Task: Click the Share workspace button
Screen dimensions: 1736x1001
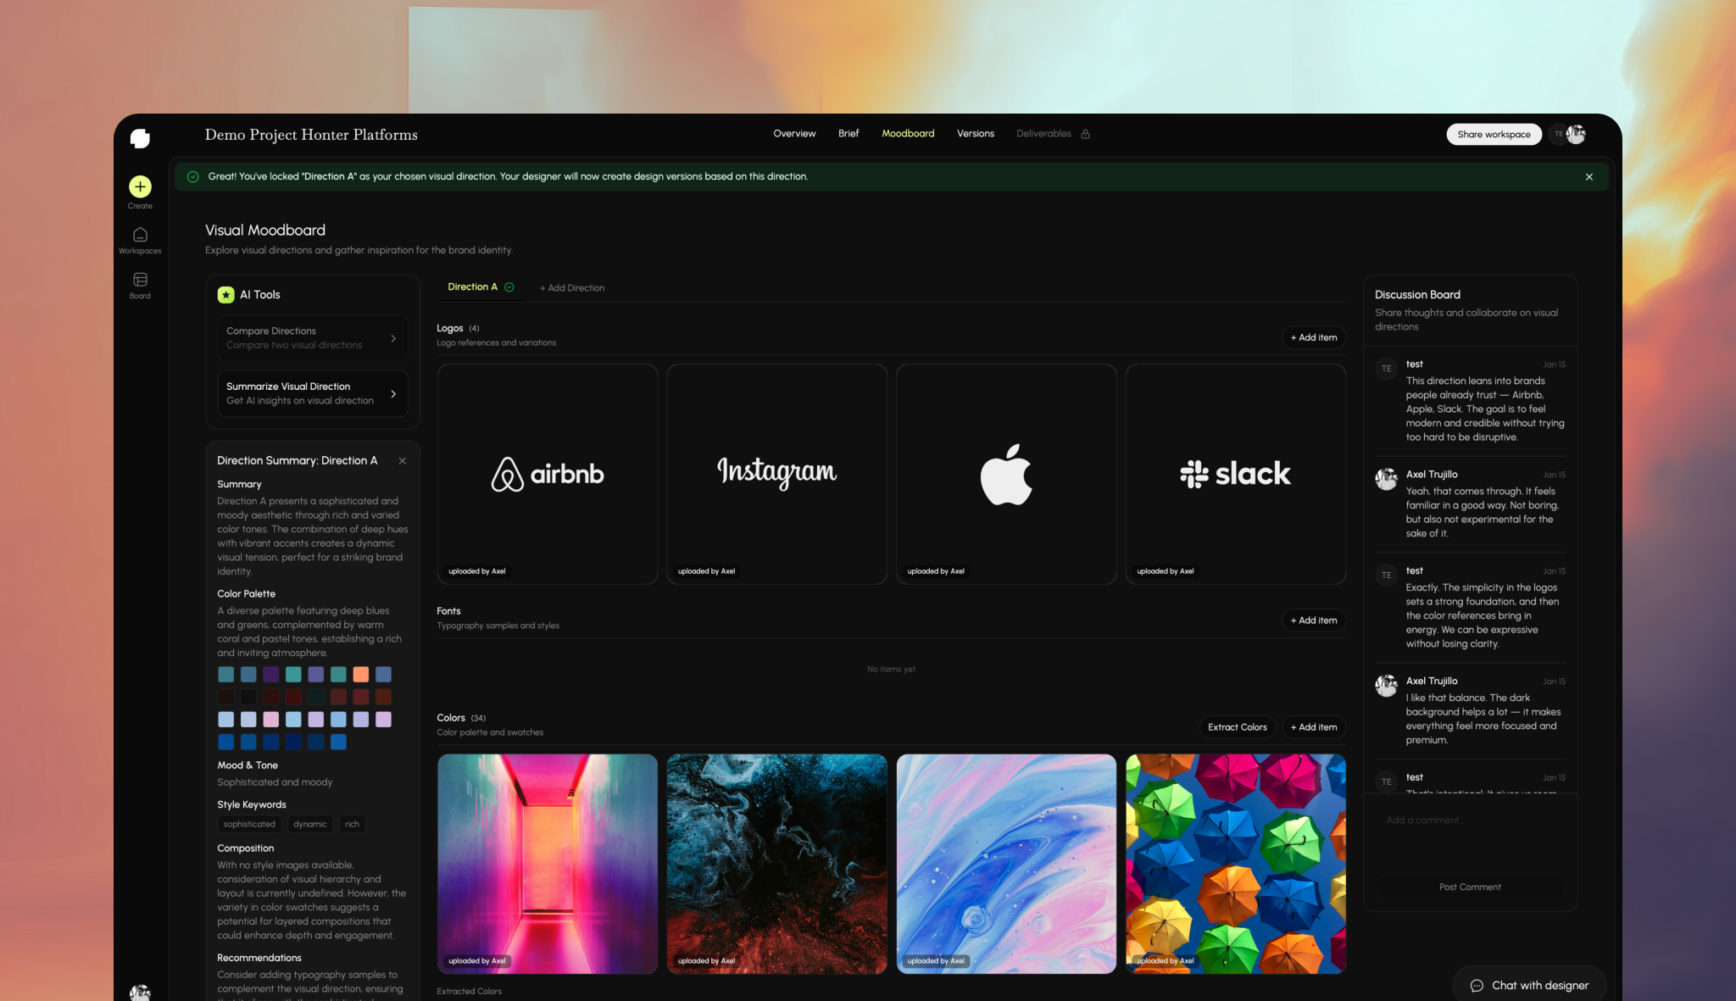Action: pos(1494,134)
